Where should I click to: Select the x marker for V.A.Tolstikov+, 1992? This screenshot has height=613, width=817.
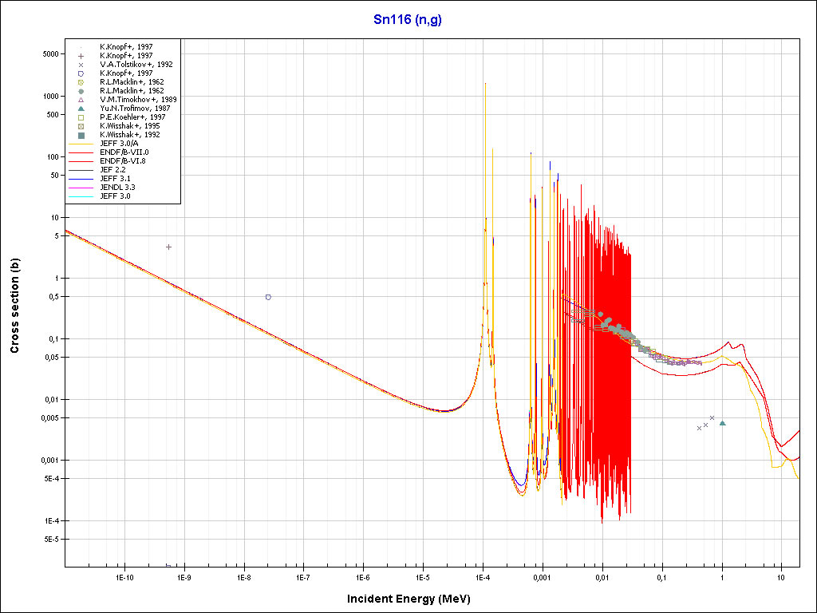click(81, 65)
